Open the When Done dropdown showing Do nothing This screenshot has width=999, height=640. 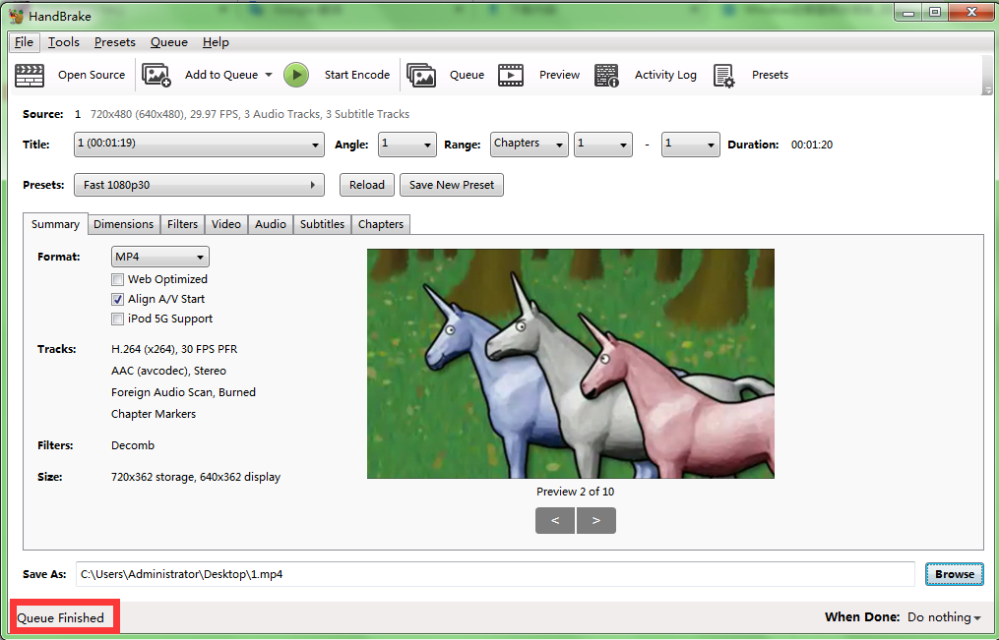tap(944, 617)
